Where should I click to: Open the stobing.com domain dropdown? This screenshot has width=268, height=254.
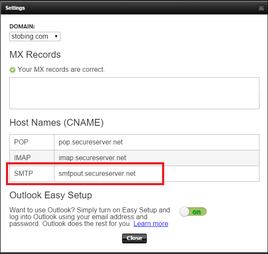click(x=35, y=37)
